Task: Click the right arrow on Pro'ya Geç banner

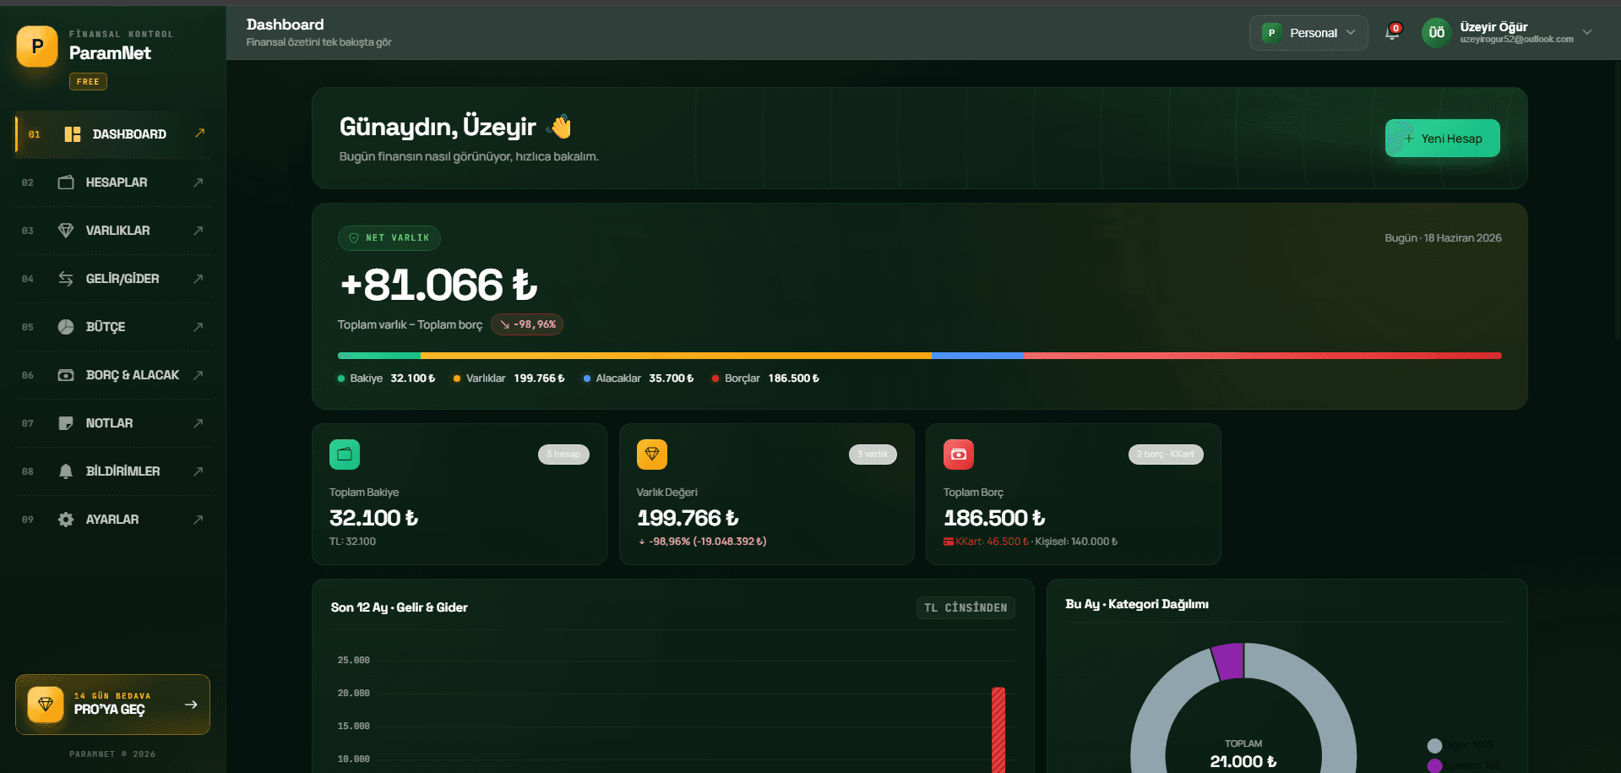Action: tap(191, 705)
